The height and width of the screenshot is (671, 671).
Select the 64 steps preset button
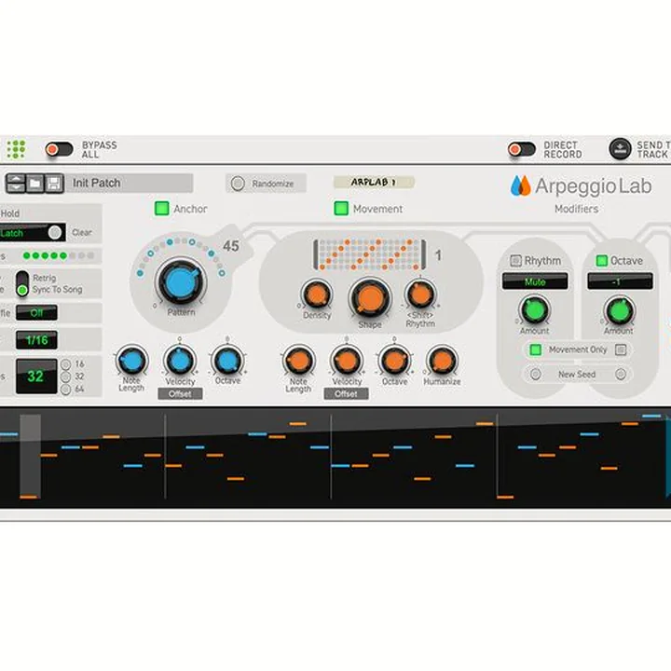65,390
